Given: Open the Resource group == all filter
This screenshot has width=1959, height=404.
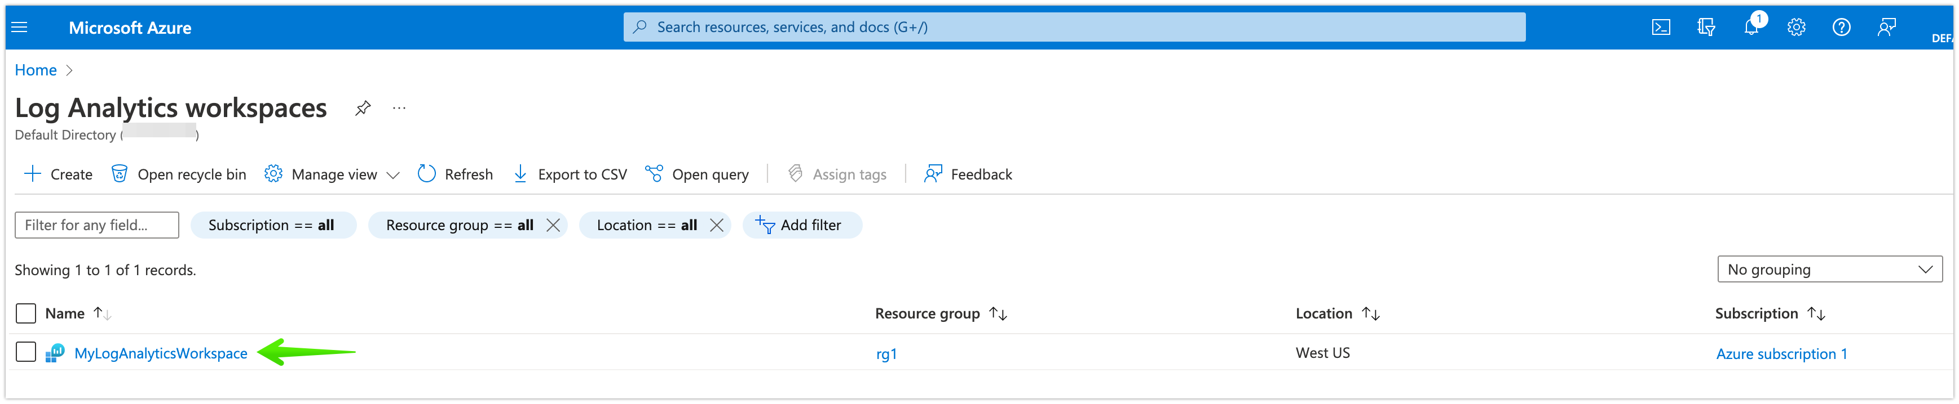Looking at the screenshot, I should coord(460,225).
